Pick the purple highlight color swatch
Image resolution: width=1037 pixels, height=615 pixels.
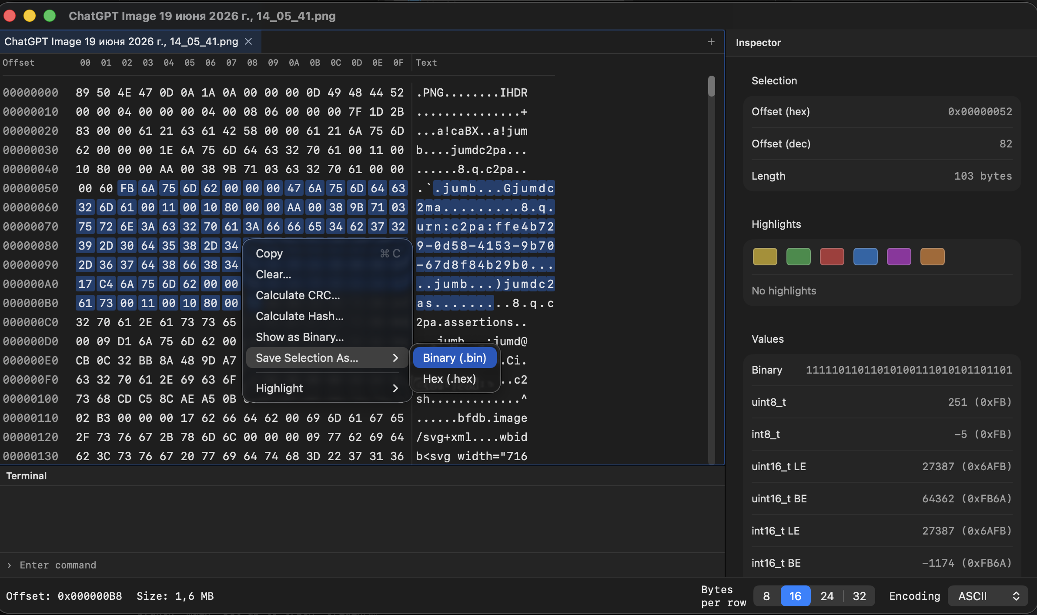pyautogui.click(x=899, y=257)
